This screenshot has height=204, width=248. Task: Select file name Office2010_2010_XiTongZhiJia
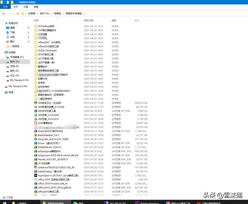[54, 188]
